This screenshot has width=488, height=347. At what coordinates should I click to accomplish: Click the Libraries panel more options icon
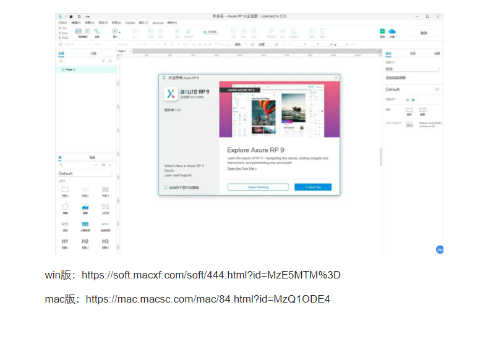110,165
